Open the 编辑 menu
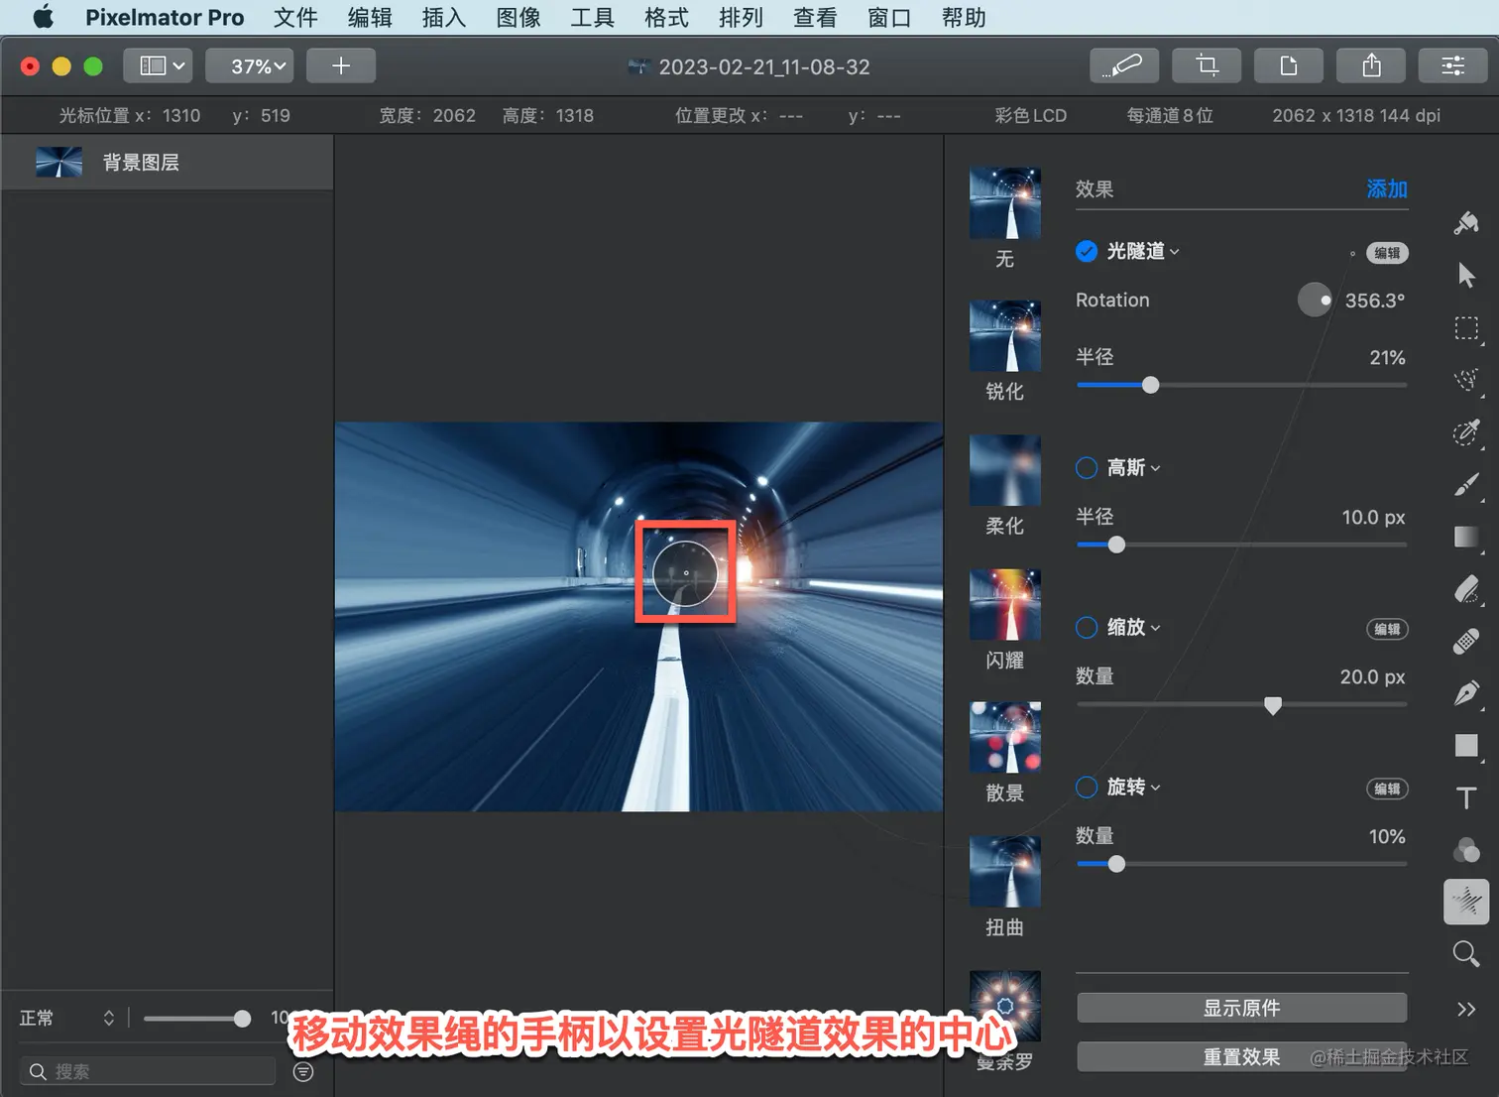The image size is (1499, 1097). (370, 17)
